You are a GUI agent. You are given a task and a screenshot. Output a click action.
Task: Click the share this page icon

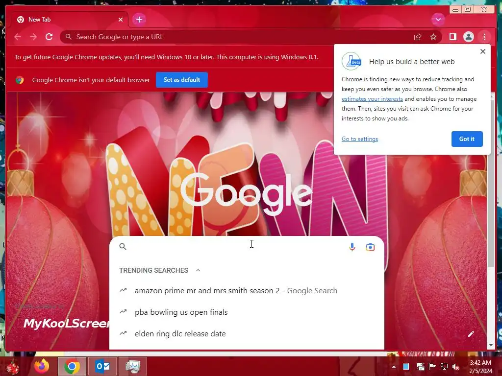[x=418, y=37]
